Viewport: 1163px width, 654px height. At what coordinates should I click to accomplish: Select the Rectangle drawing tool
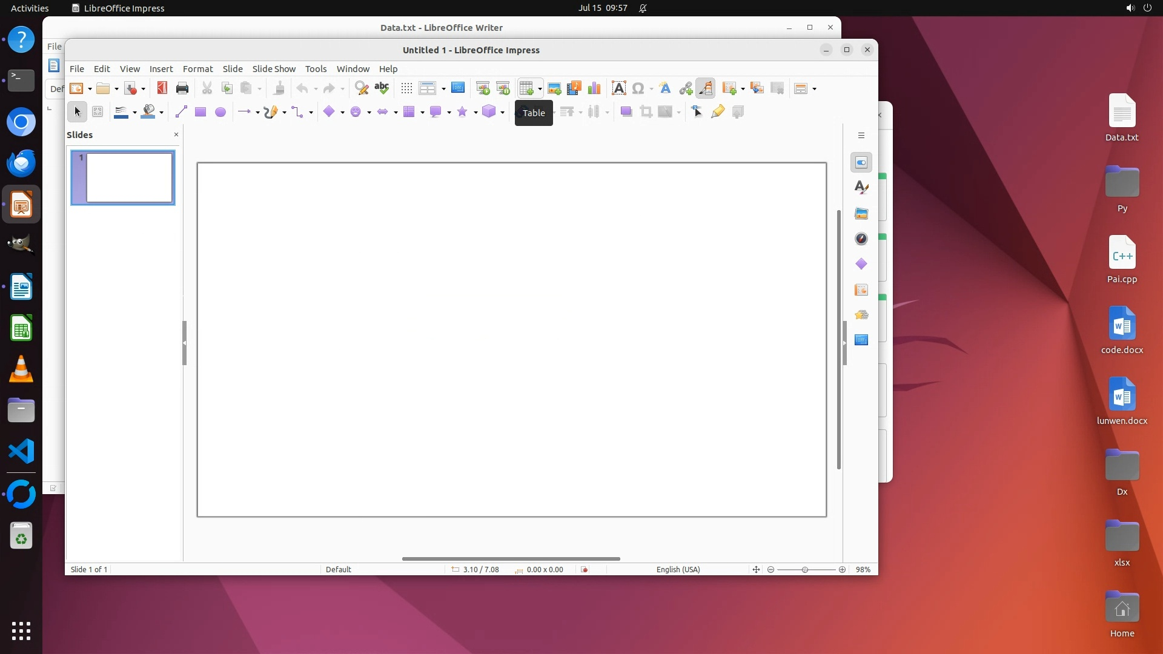click(x=200, y=112)
